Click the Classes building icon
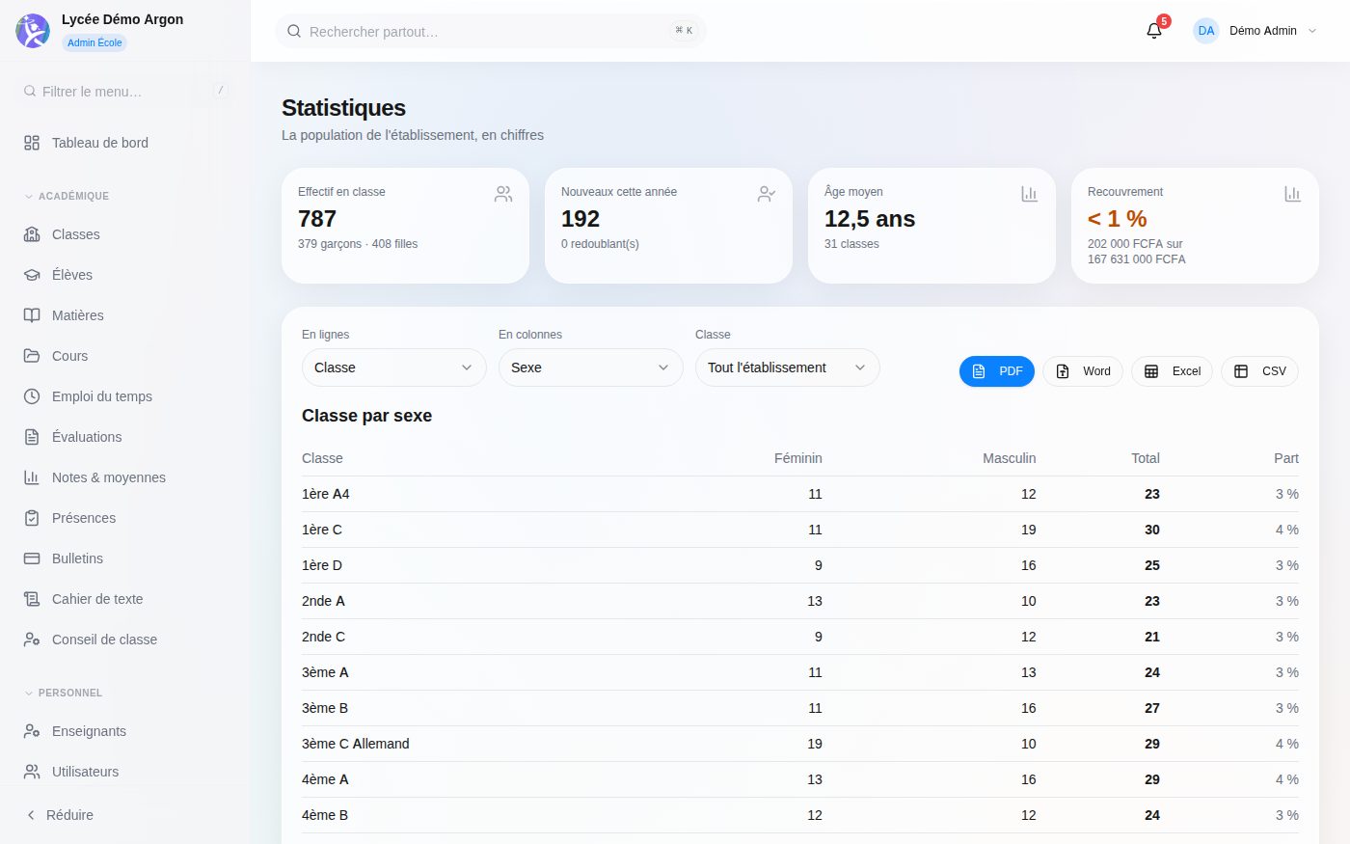 point(32,234)
